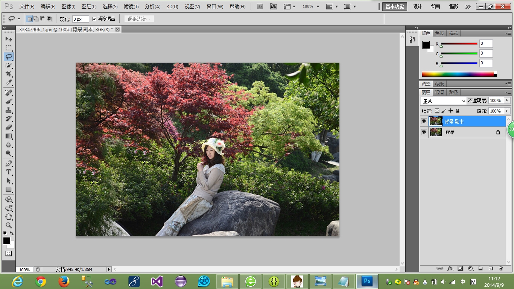Select the Zoom tool in toolbox
The image size is (514, 289).
tap(9, 225)
